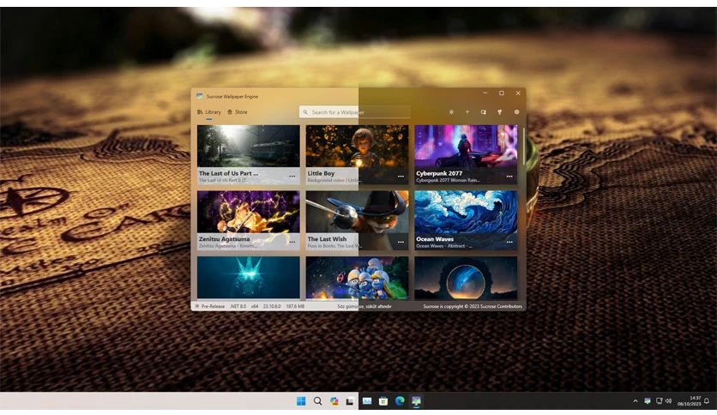
Task: Open the volume tray icon
Action: [668, 400]
